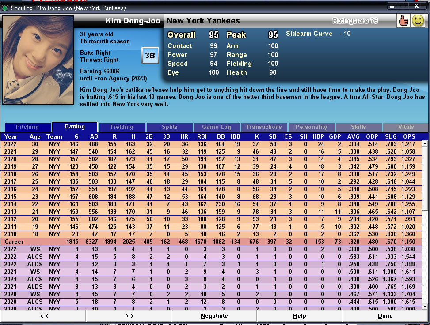Open Help
Image resolution: width=430 pixels, height=325 pixels.
[300, 316]
